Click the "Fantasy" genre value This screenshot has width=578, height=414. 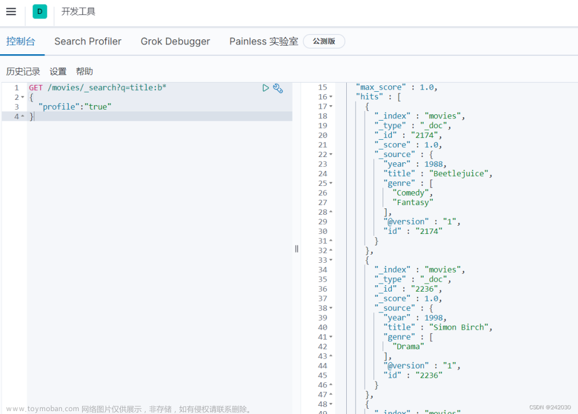coord(413,202)
